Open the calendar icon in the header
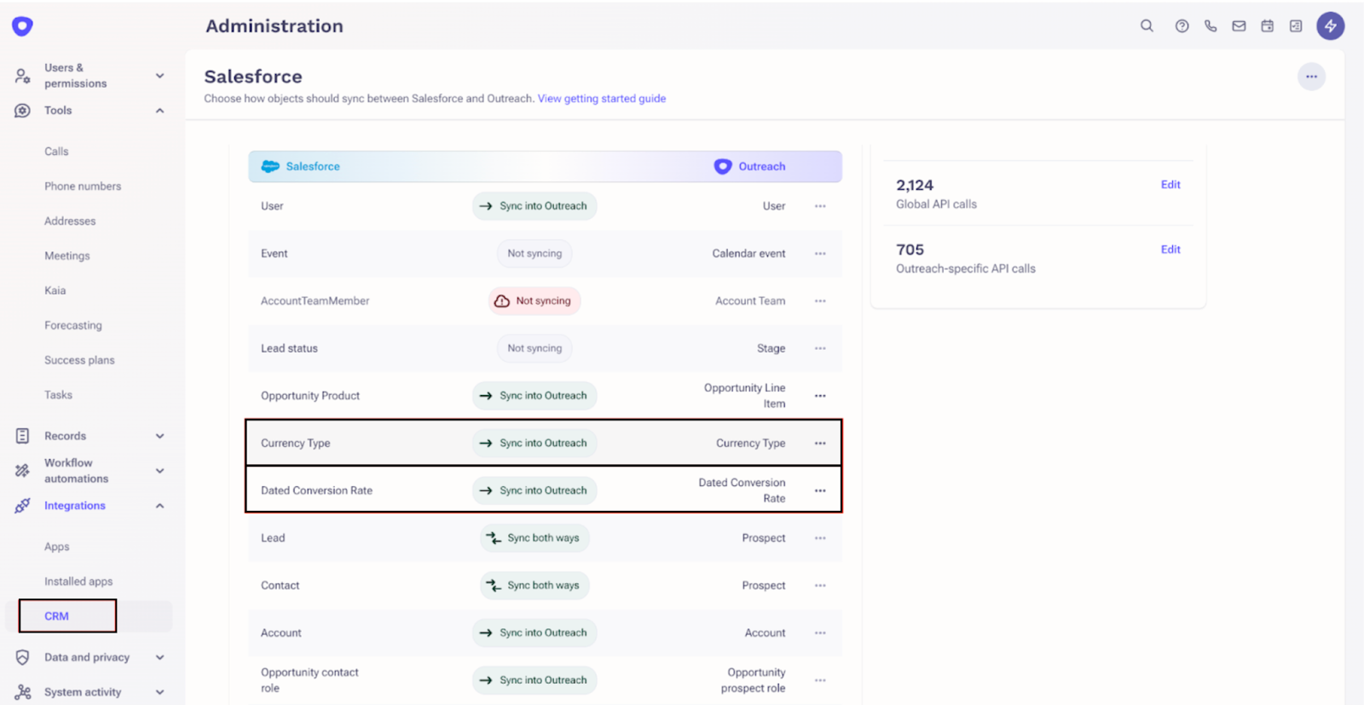Viewport: 1364px width, 705px height. [x=1268, y=26]
